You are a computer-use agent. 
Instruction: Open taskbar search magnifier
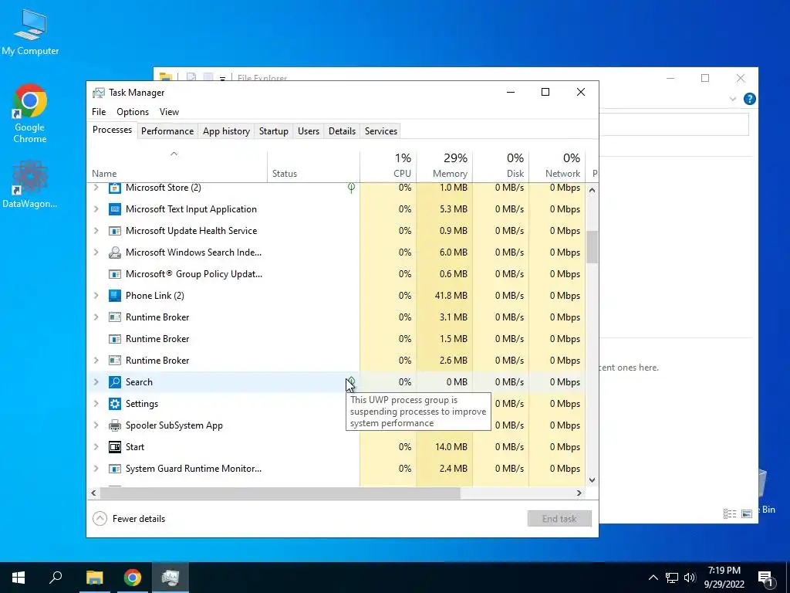pyautogui.click(x=56, y=578)
